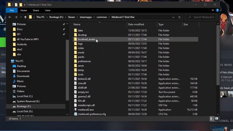Go up one folder level
This screenshot has height=131, width=233.
(25, 17)
